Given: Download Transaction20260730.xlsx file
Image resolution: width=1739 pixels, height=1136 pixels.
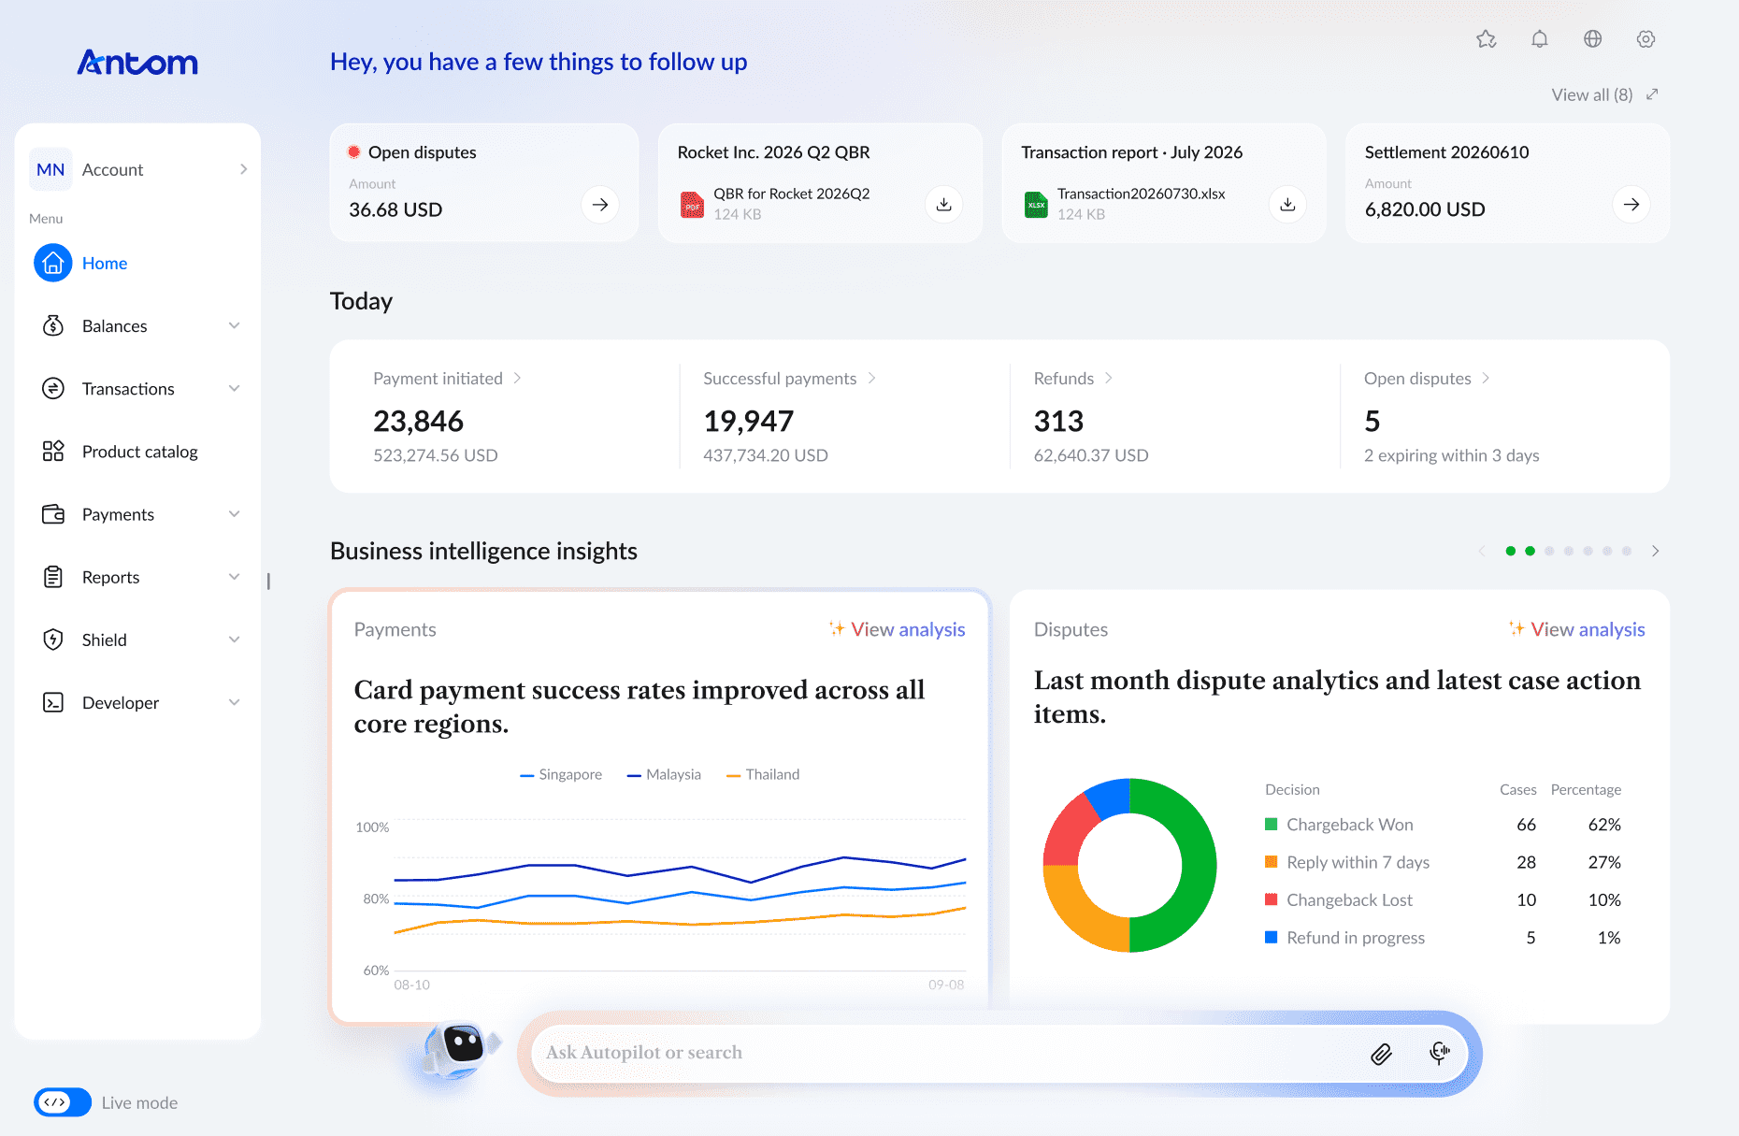Looking at the screenshot, I should pyautogui.click(x=1287, y=204).
